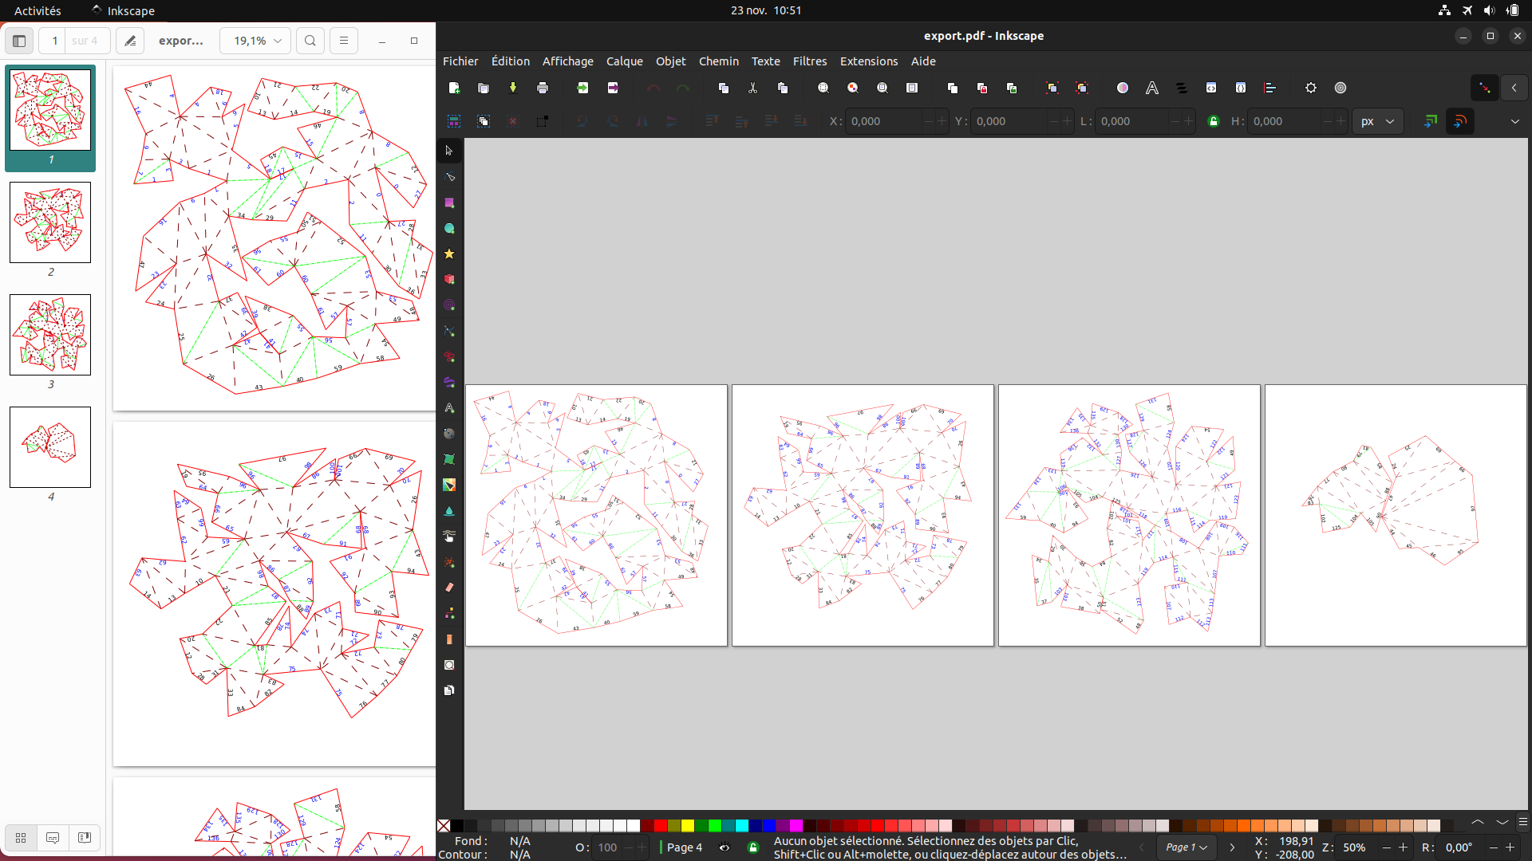Viewport: 1532px width, 861px height.
Task: Open the Extensions menu
Action: [868, 61]
